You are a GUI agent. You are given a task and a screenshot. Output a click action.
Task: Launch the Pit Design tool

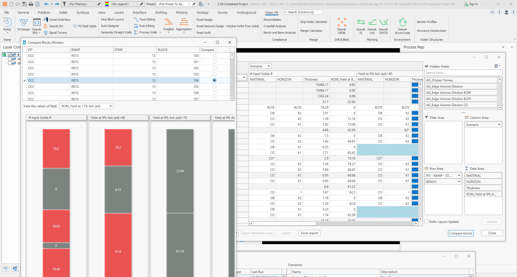[x=24, y=25]
